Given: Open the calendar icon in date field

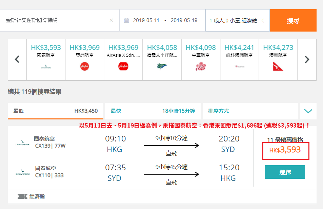Looking at the screenshot, I should (x=126, y=20).
